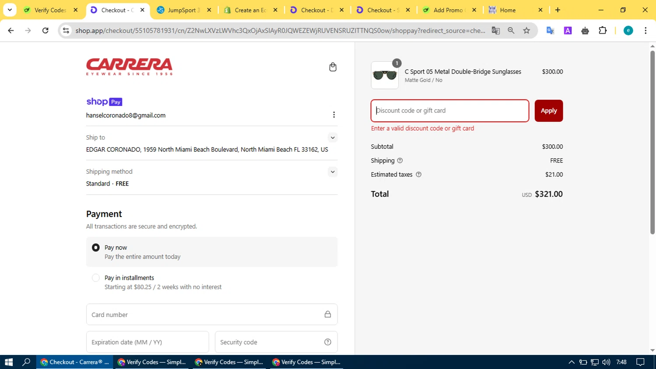Open the Chrome profile avatar
This screenshot has width=656, height=369.
pyautogui.click(x=628, y=30)
